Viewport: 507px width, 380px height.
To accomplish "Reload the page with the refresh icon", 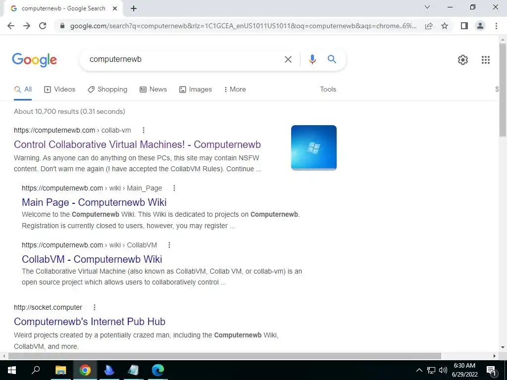I will pyautogui.click(x=43, y=26).
